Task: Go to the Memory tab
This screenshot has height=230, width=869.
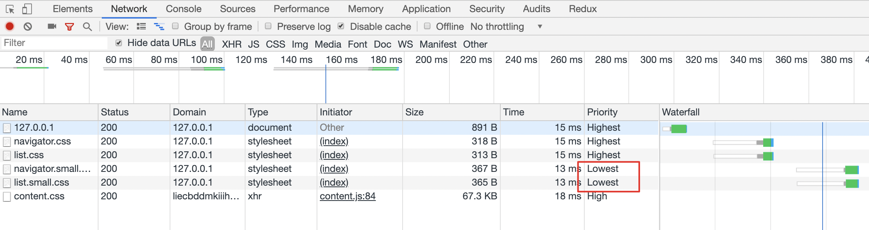Action: pos(366,9)
